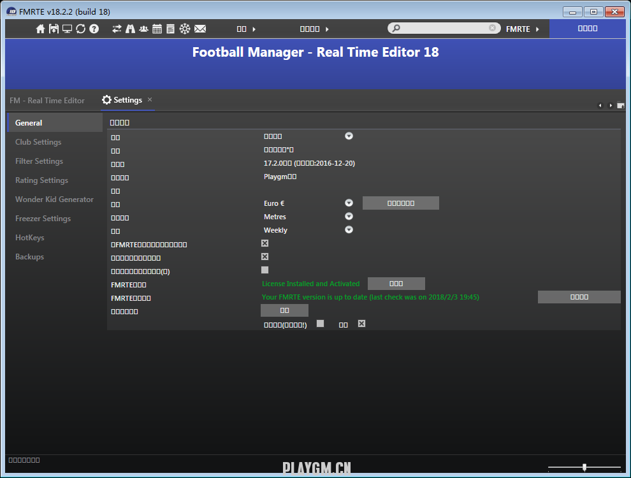631x478 pixels.
Task: Toggle the checked box at the bottom right of settings
Action: tap(361, 324)
